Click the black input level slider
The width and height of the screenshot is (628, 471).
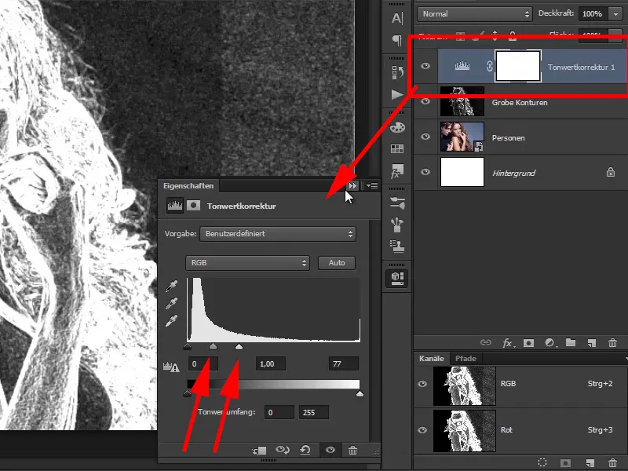coord(188,346)
